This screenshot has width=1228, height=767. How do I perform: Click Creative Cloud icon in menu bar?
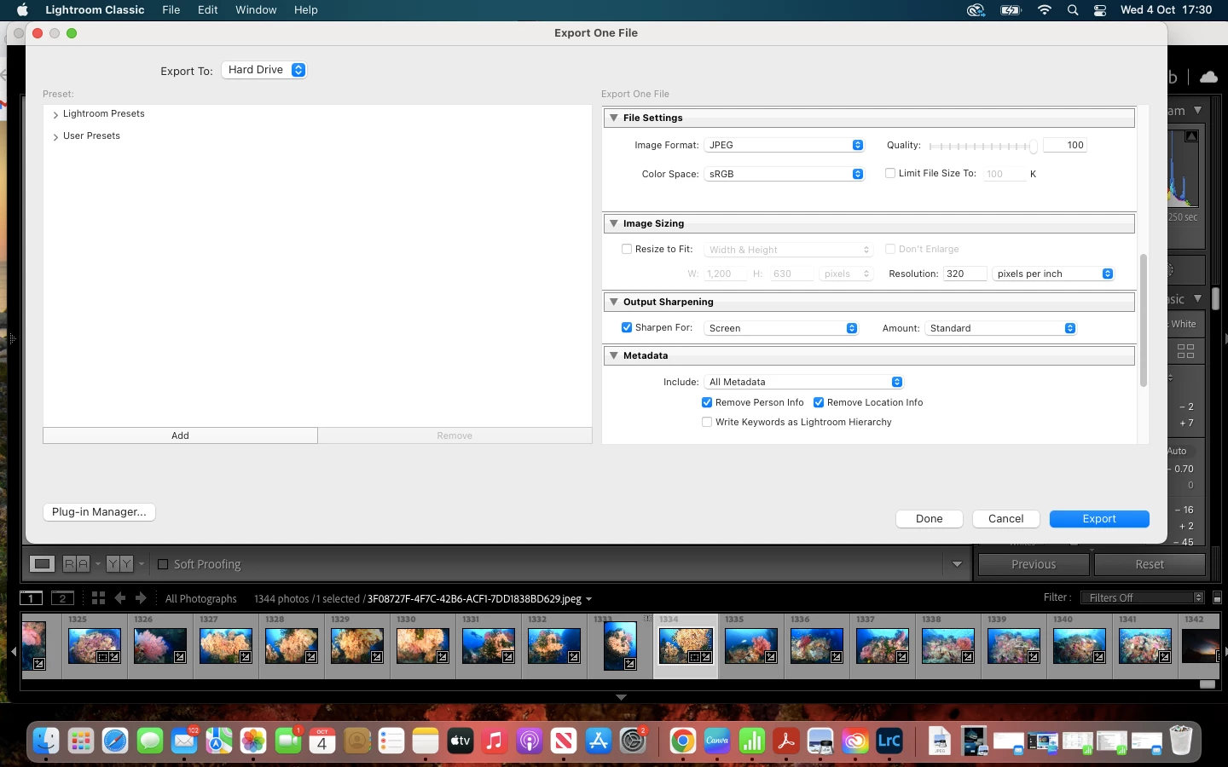(x=976, y=10)
